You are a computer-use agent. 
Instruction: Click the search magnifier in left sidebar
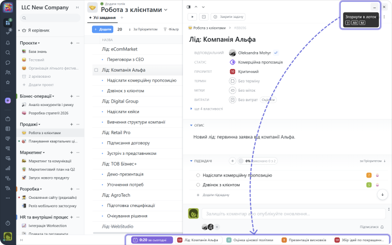click(x=8, y=53)
